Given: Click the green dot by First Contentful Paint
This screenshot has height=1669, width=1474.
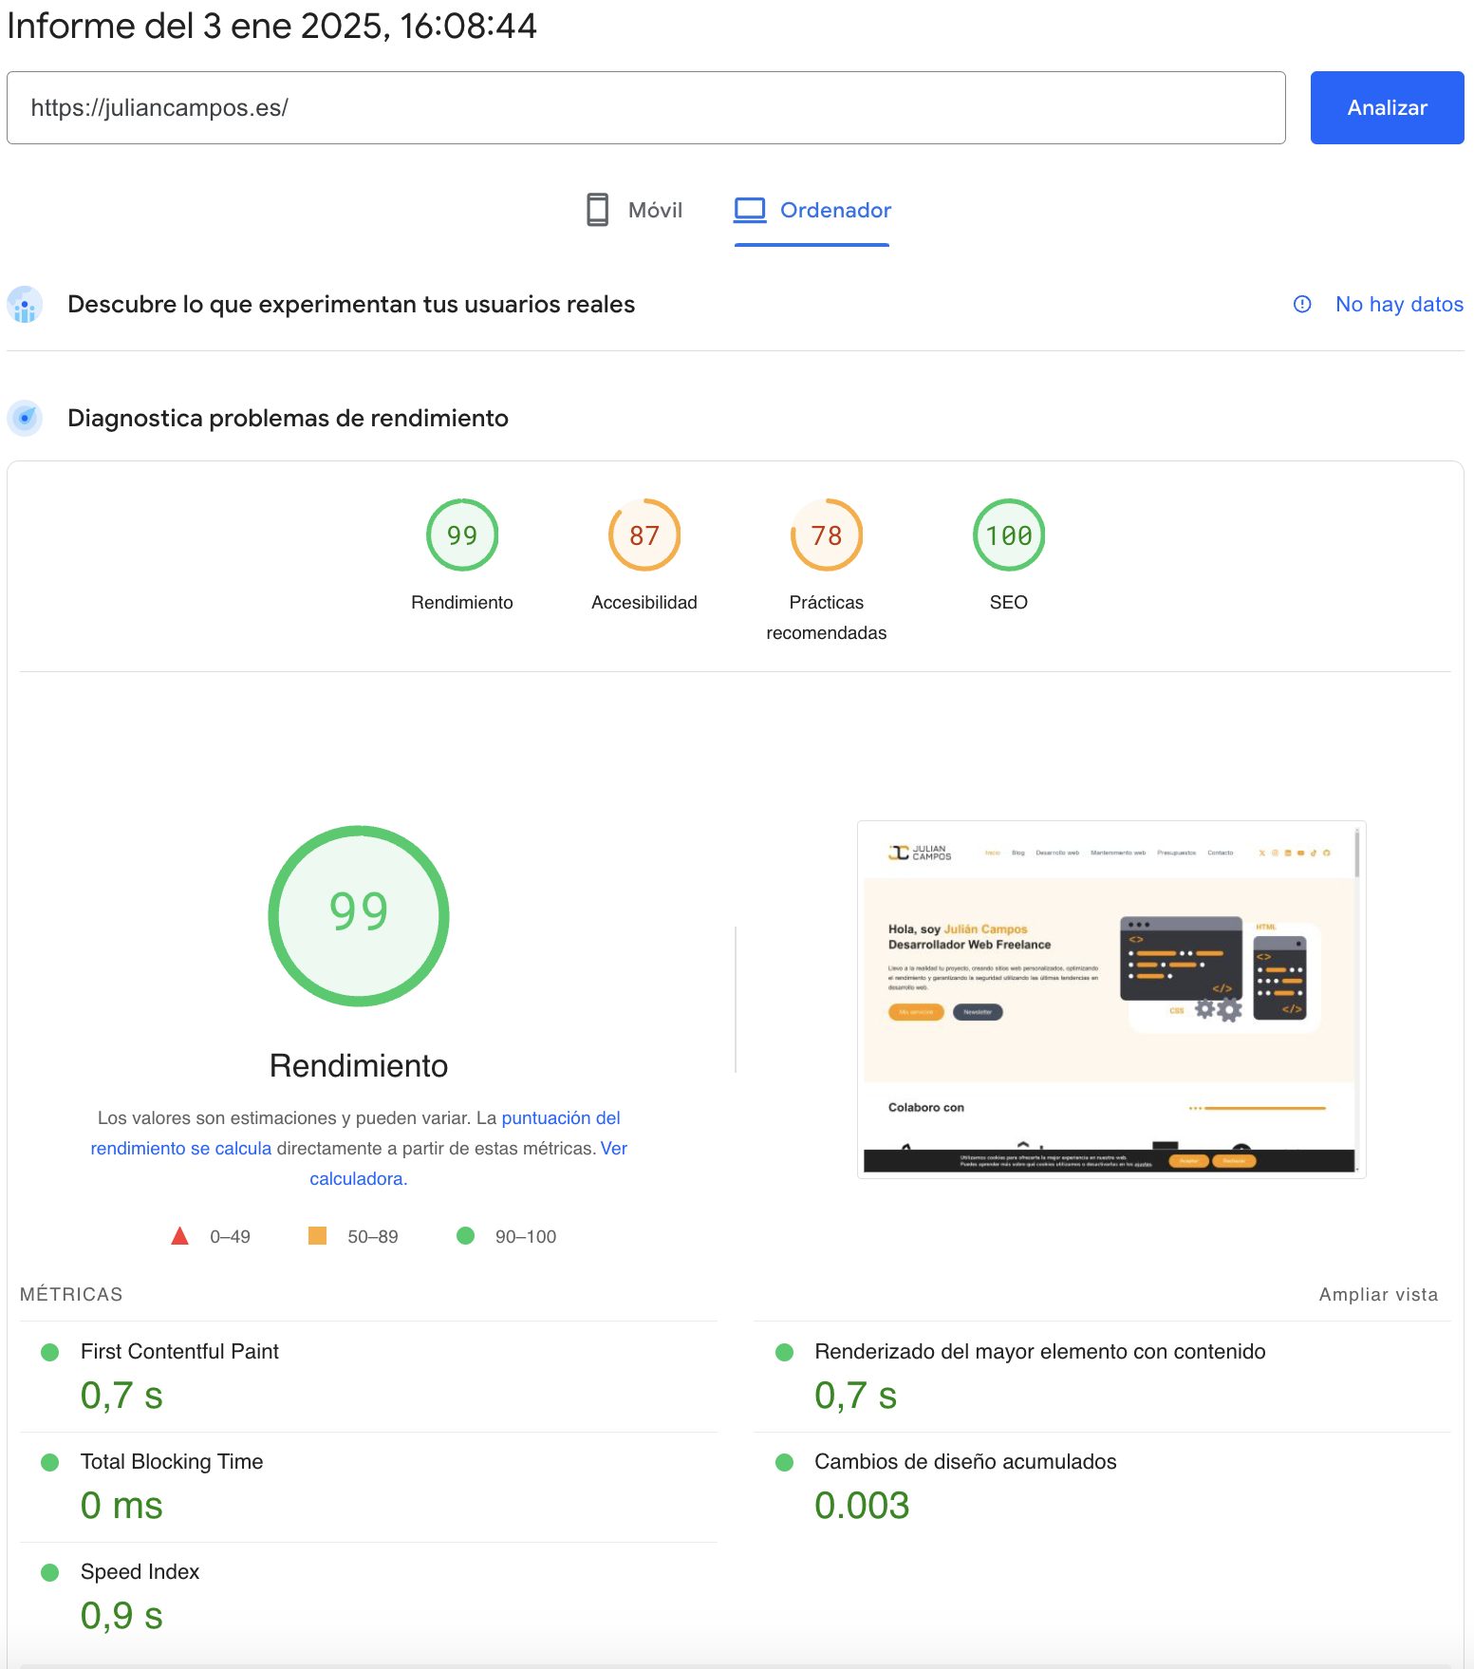Looking at the screenshot, I should (50, 1352).
